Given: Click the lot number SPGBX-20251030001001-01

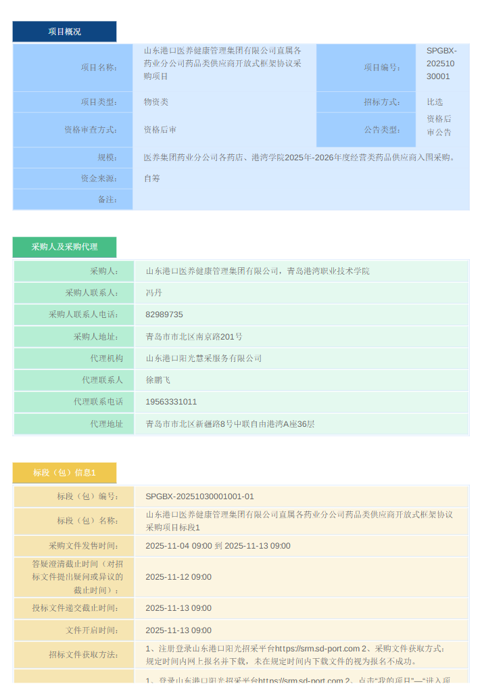Looking at the screenshot, I should [x=199, y=497].
